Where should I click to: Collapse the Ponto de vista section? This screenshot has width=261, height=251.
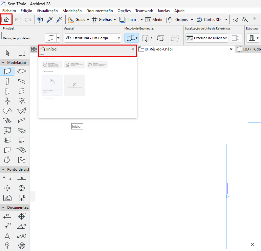coord(3,169)
